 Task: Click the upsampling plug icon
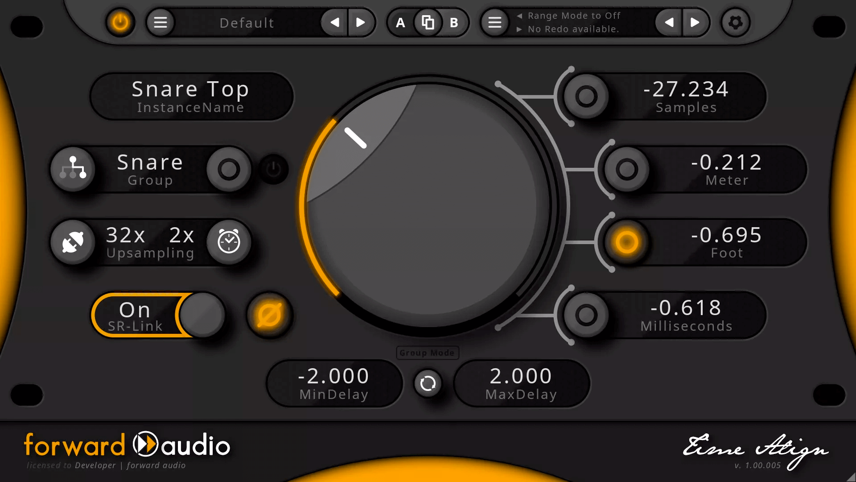click(x=73, y=242)
